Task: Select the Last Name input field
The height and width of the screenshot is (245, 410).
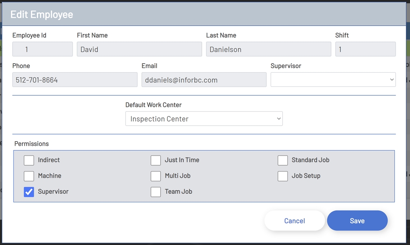Action: [269, 49]
